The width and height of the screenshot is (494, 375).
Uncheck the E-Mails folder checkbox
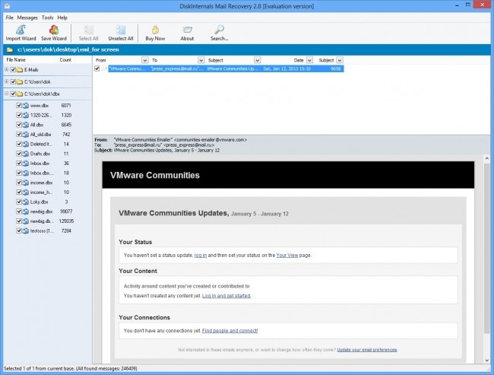tap(13, 70)
